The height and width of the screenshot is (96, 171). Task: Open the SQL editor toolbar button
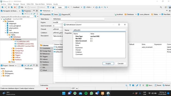(21, 7)
